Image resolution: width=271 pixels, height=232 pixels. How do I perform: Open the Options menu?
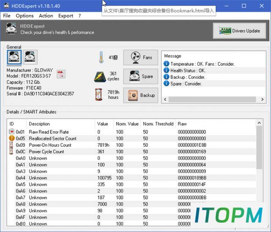(25, 16)
